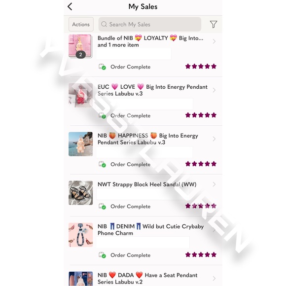Viewport: 286px width, 286px height.
Task: Expand NIB HAPPINESS order chevron
Action: coord(214,139)
